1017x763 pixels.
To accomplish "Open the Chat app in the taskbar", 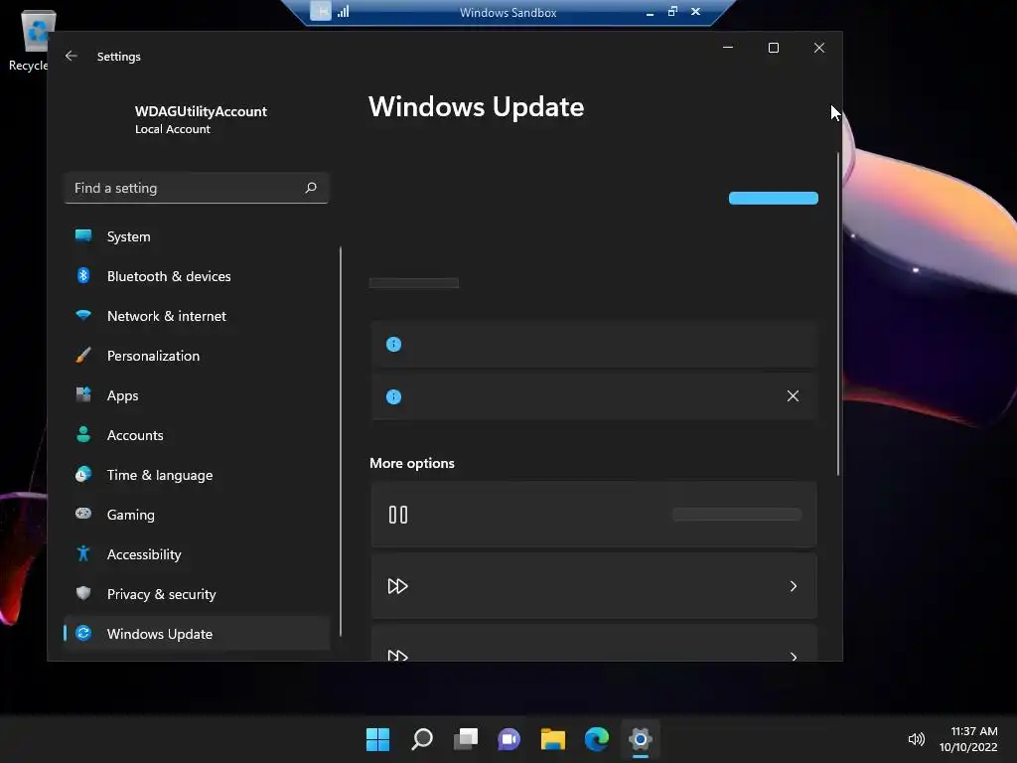I will (509, 739).
